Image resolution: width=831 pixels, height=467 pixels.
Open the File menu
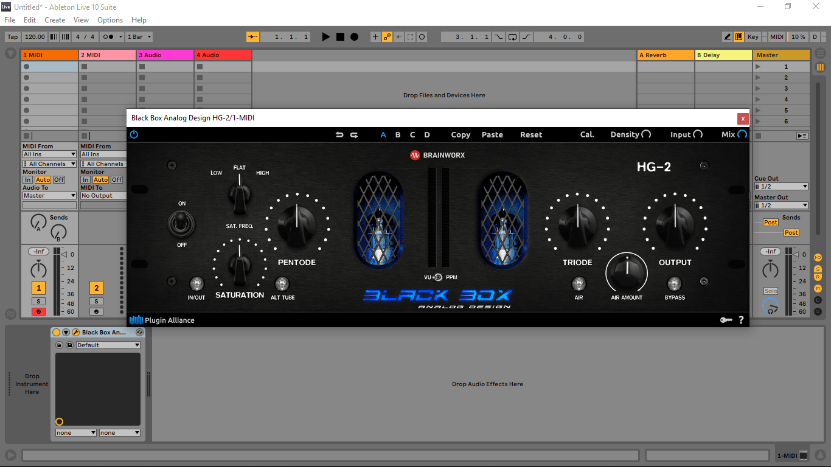pyautogui.click(x=10, y=20)
